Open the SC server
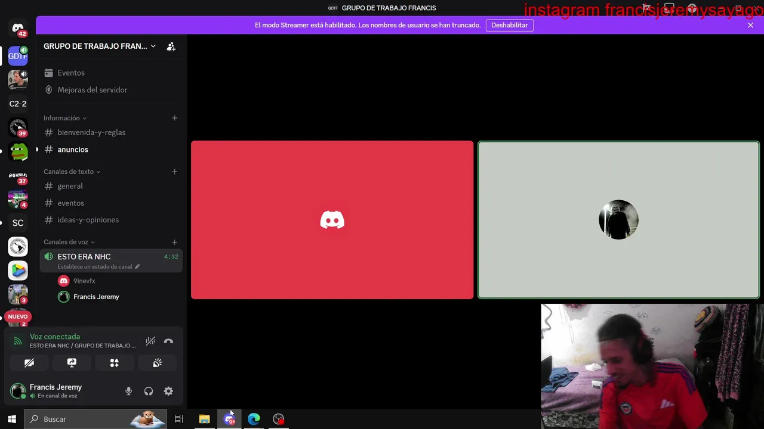 tap(18, 223)
